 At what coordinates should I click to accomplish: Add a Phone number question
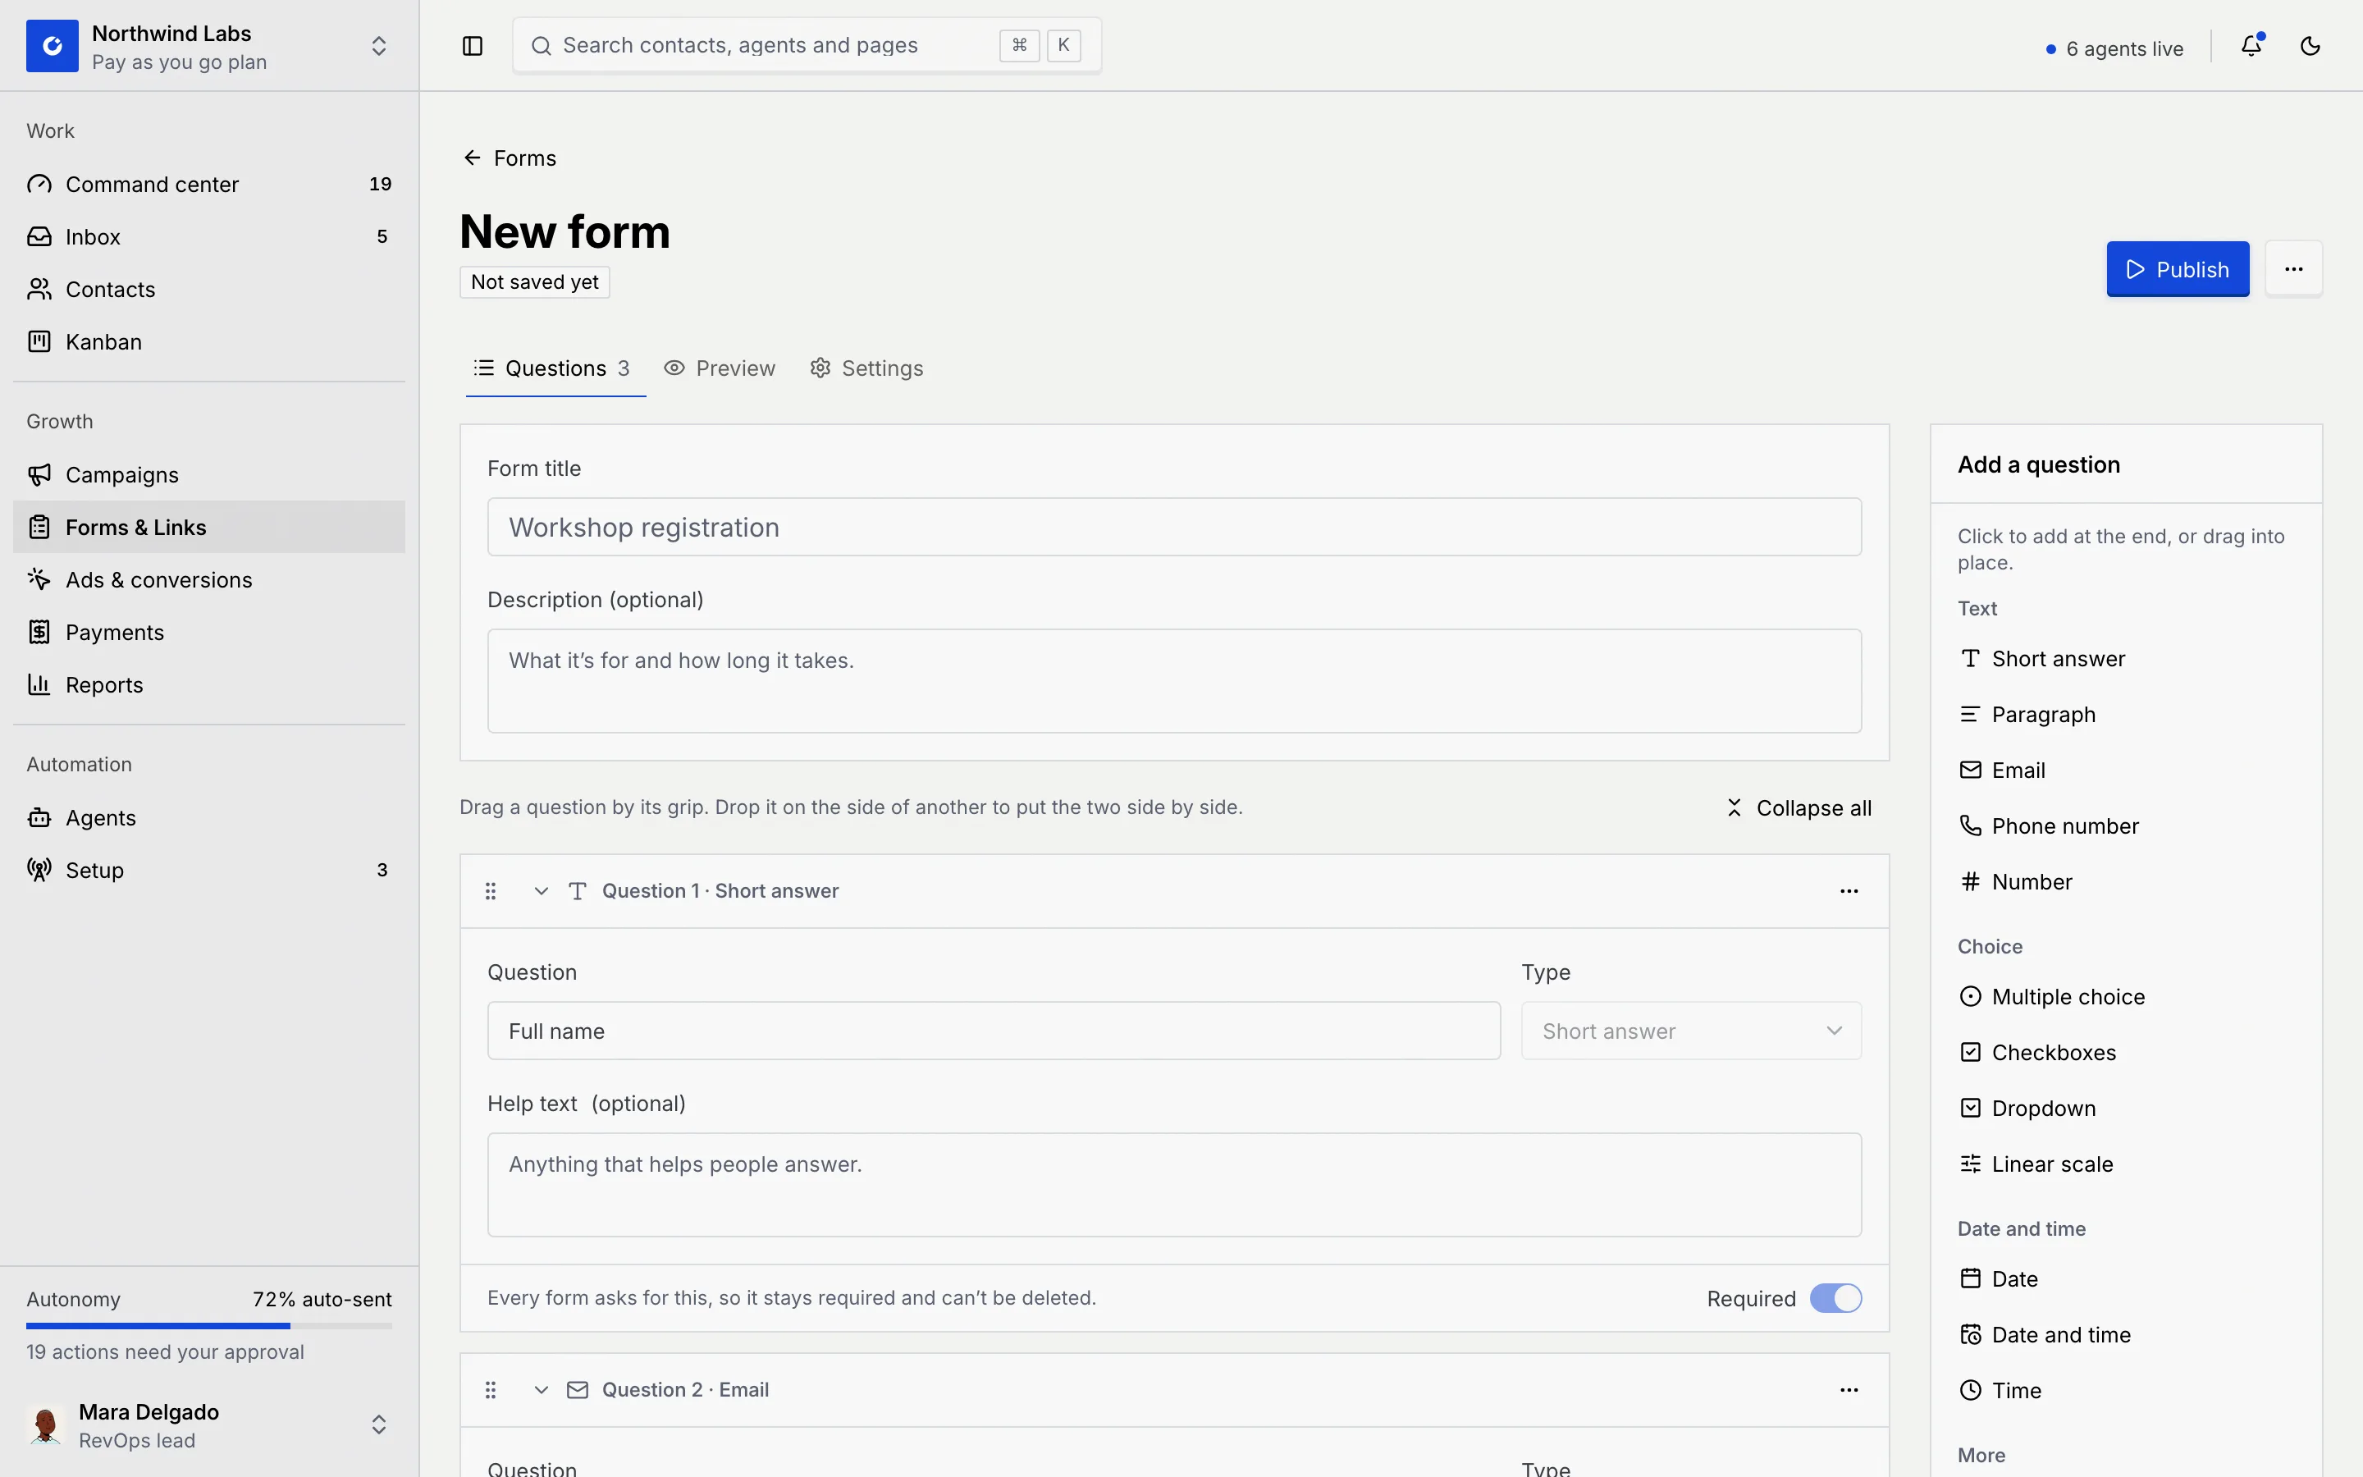point(2126,825)
